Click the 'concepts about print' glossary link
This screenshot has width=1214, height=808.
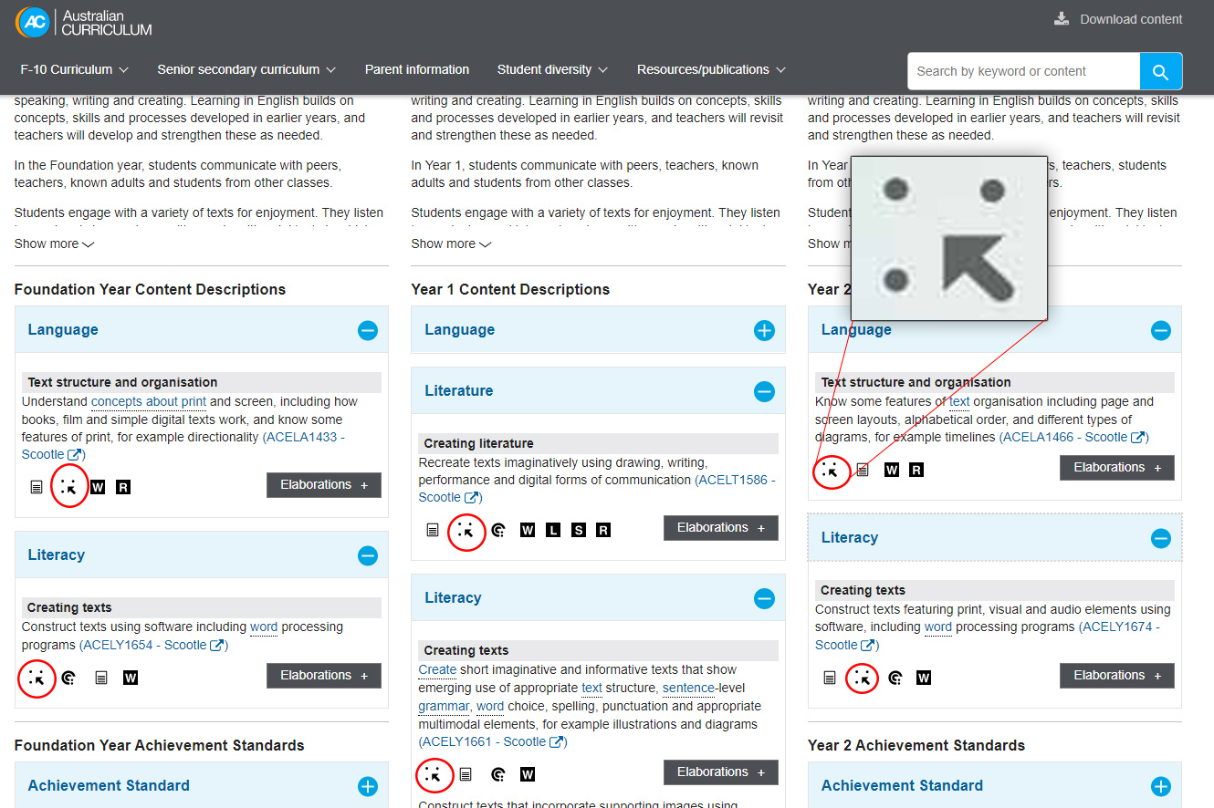[x=149, y=401]
